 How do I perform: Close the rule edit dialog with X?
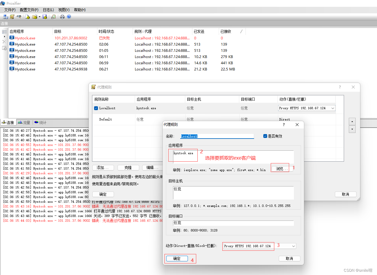(297, 125)
